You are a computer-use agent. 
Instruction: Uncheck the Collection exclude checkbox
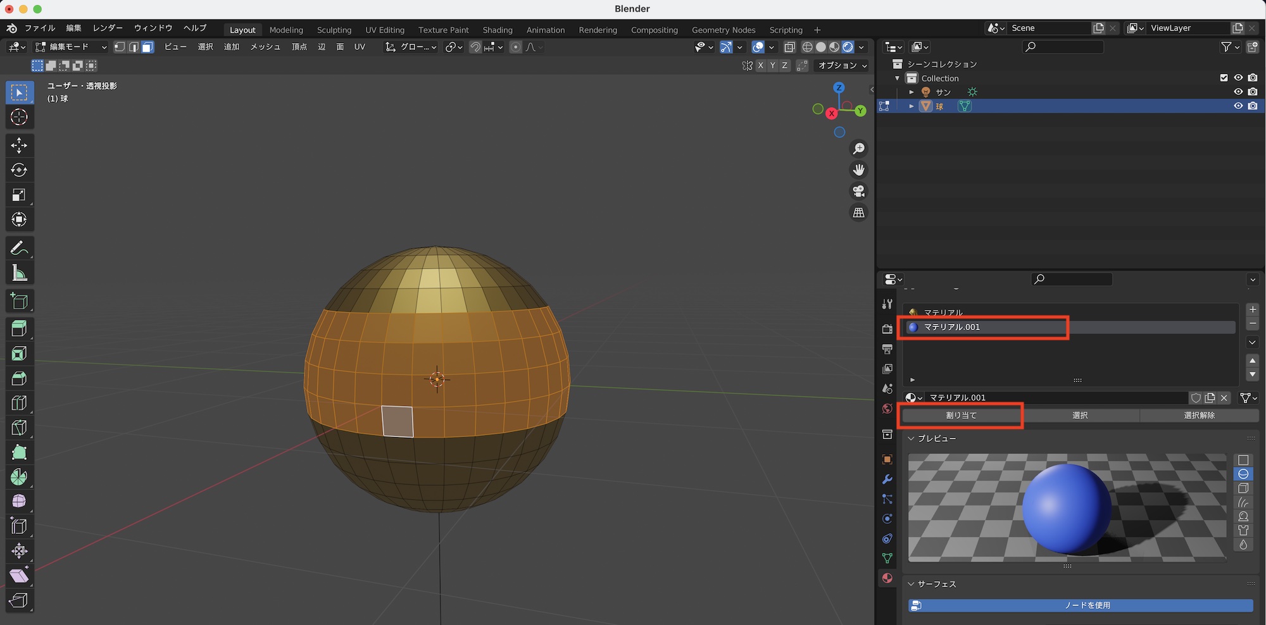(x=1224, y=78)
